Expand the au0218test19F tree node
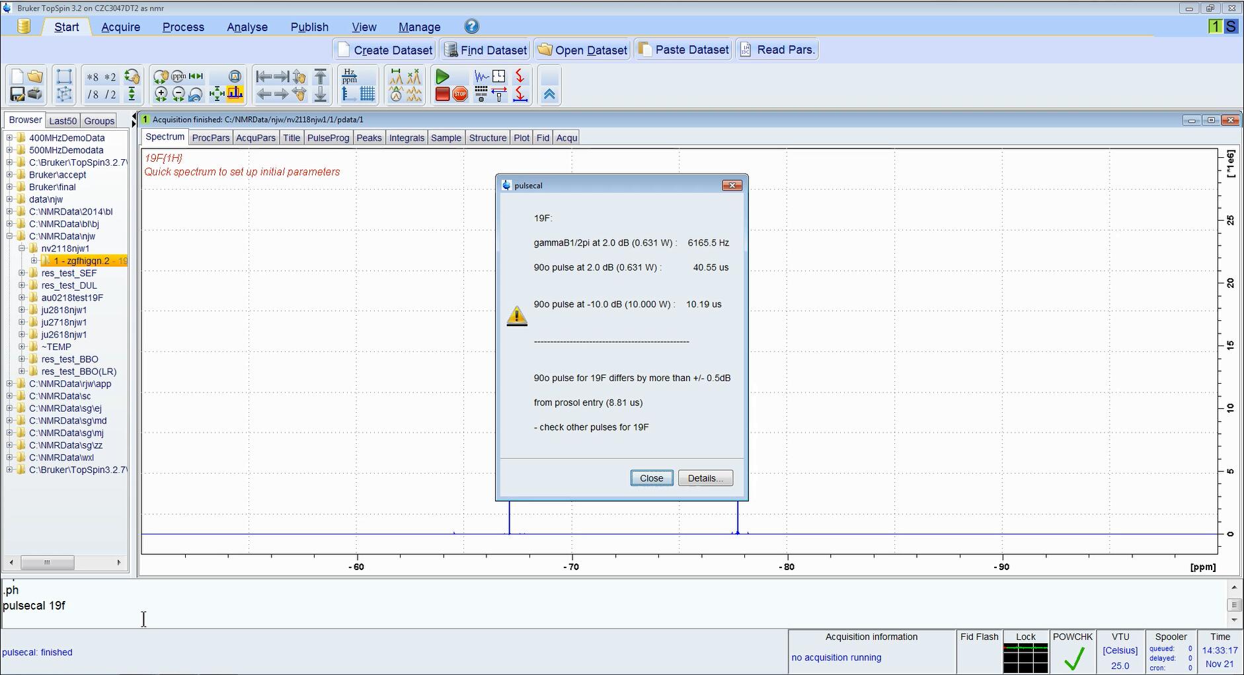The width and height of the screenshot is (1244, 675). [22, 297]
